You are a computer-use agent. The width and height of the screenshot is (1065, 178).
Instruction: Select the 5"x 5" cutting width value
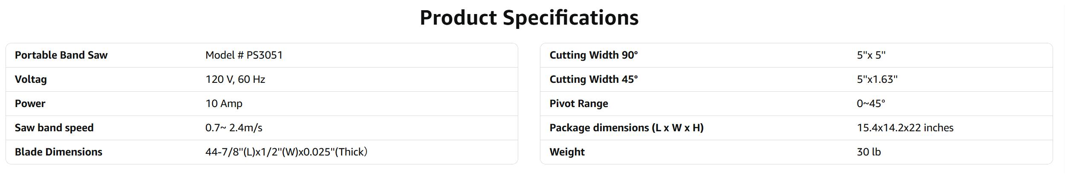[871, 55]
